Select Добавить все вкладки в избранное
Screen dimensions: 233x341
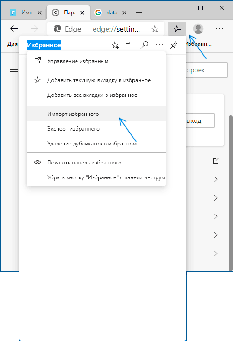(x=96, y=95)
